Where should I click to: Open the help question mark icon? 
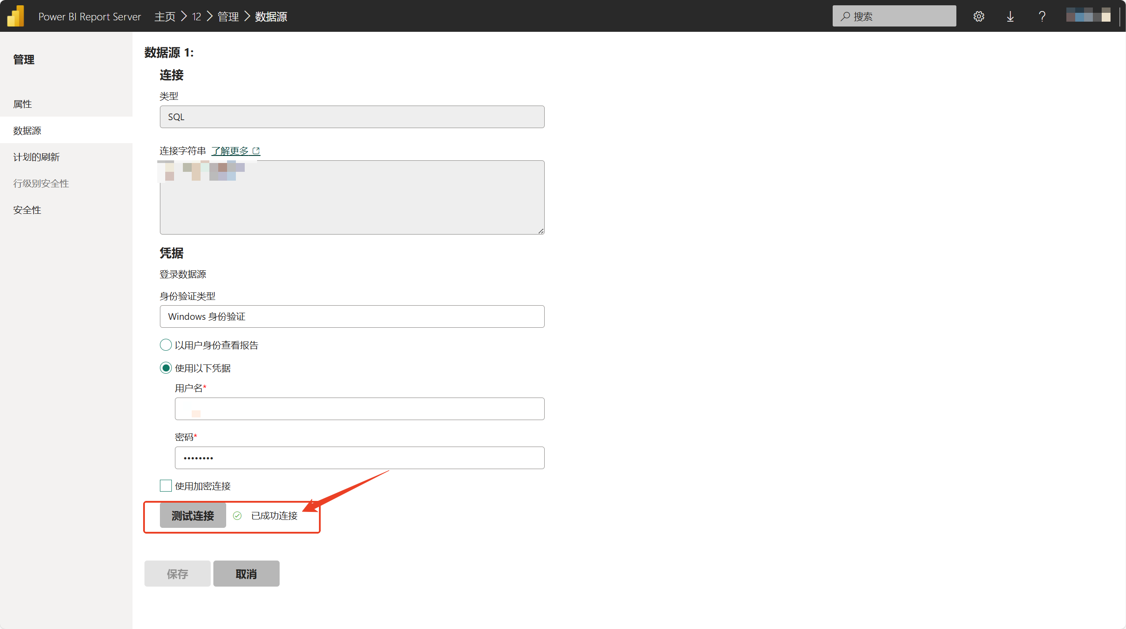tap(1042, 16)
